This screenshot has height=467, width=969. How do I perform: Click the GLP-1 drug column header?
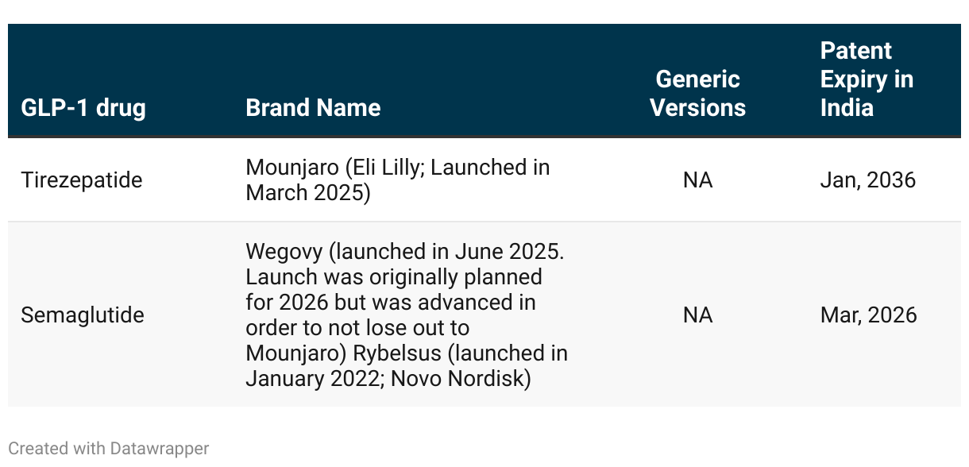point(83,108)
